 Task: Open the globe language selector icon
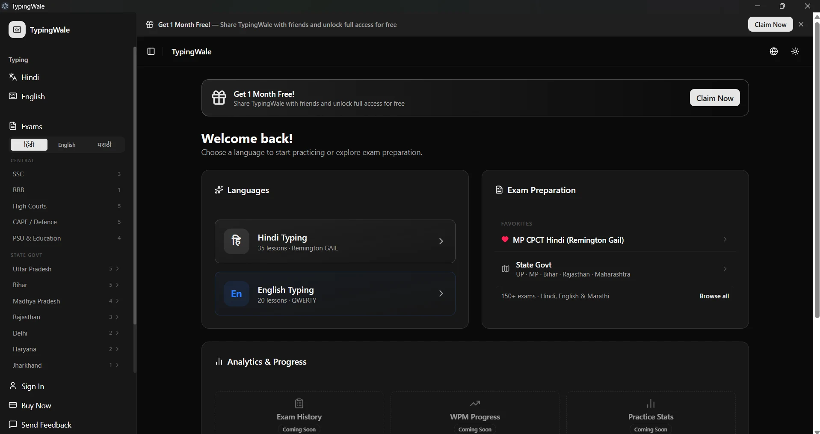coord(773,51)
